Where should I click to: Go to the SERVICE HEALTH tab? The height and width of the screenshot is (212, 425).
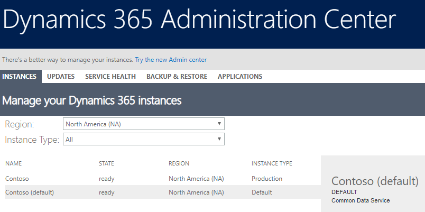(110, 77)
